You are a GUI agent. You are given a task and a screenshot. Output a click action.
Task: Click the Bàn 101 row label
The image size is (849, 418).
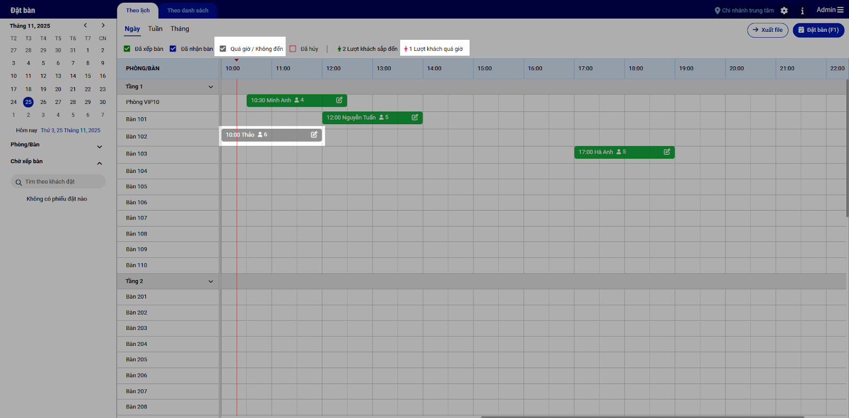point(136,119)
